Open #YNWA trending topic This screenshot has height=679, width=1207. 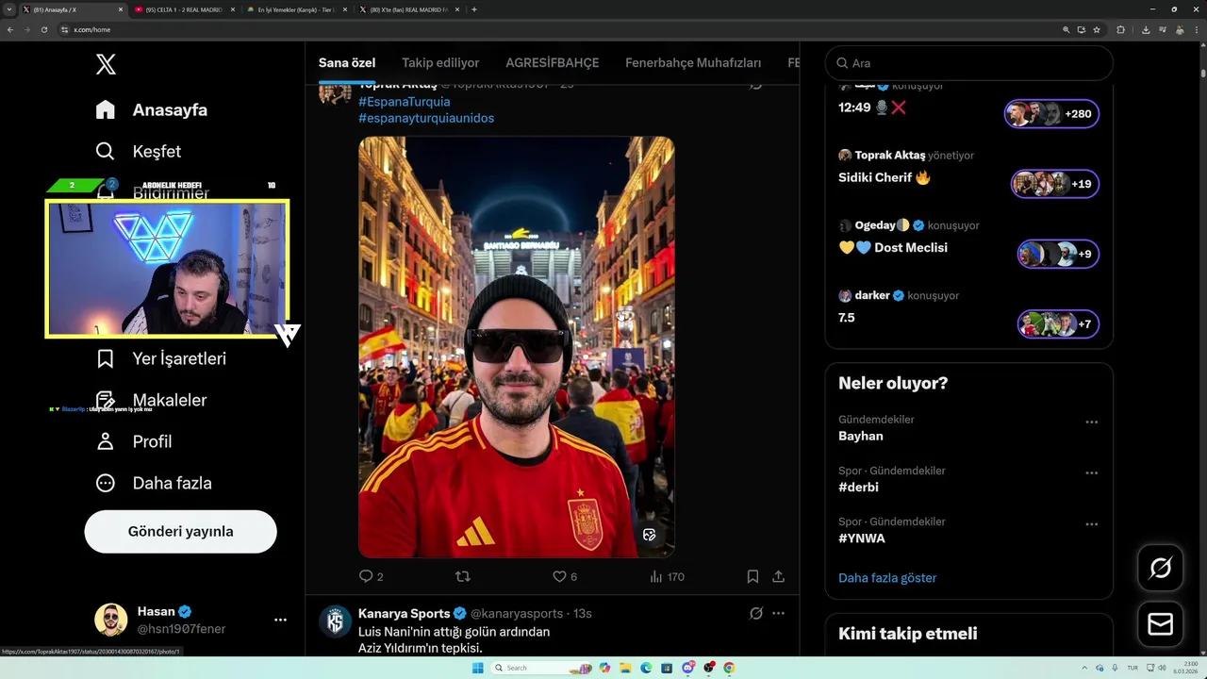[862, 538]
